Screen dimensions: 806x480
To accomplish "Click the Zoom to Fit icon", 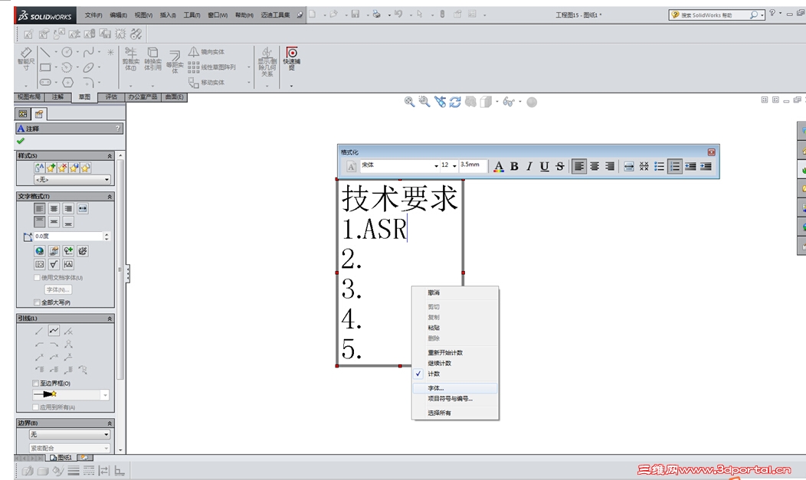I will point(409,102).
